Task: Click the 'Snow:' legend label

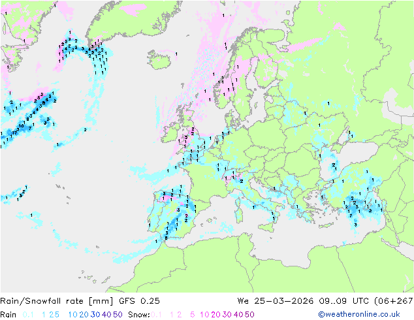Action: (139, 315)
